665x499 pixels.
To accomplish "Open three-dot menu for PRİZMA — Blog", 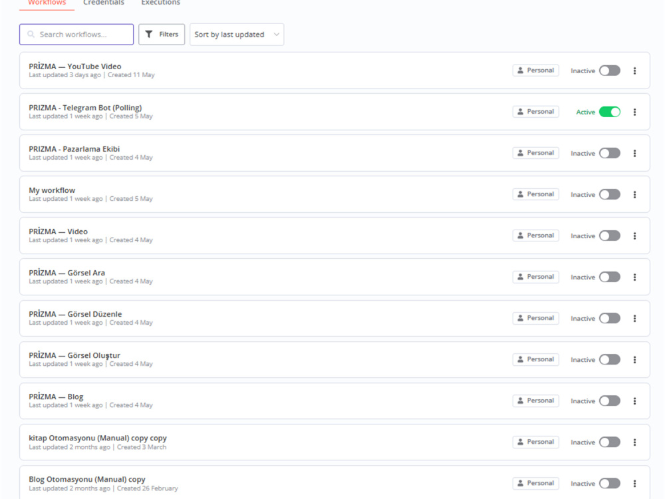I will click(x=634, y=401).
